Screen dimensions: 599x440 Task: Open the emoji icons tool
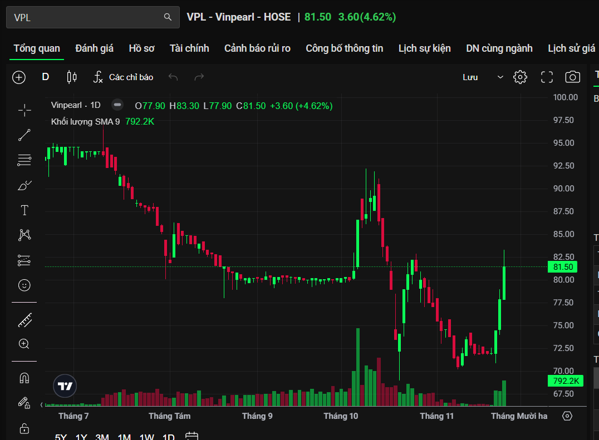tap(24, 285)
